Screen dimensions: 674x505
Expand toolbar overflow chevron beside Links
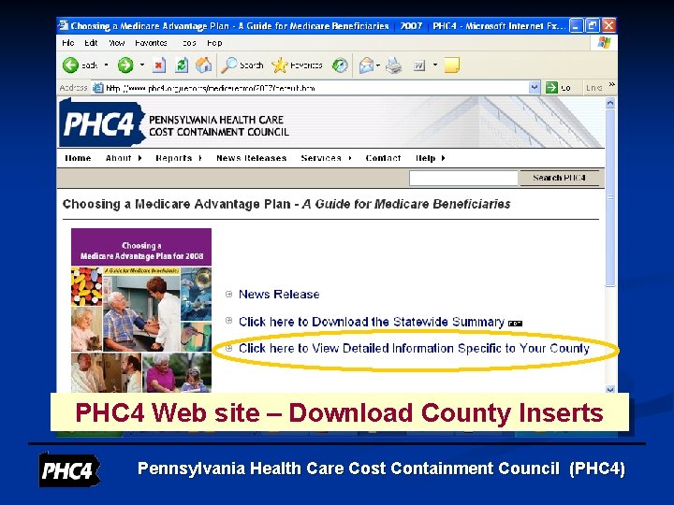611,84
